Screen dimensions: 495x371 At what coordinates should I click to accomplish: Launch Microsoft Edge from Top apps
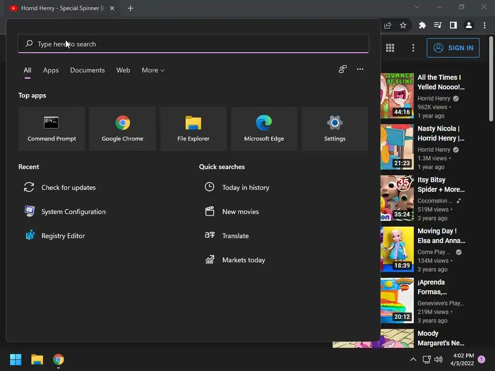pyautogui.click(x=264, y=128)
